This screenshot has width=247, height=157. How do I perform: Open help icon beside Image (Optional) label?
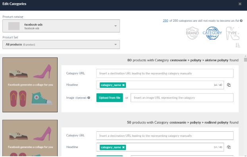(x=89, y=98)
